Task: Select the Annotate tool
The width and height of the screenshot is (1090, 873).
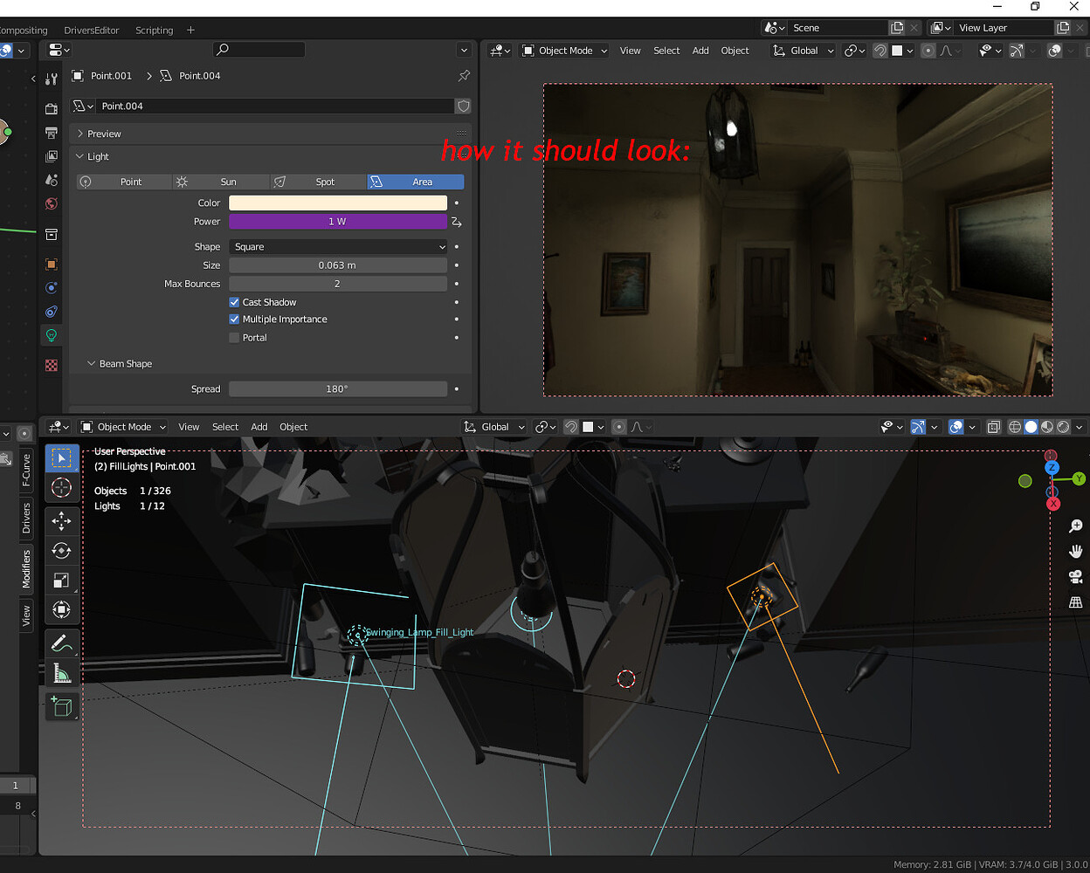Action: click(x=61, y=644)
